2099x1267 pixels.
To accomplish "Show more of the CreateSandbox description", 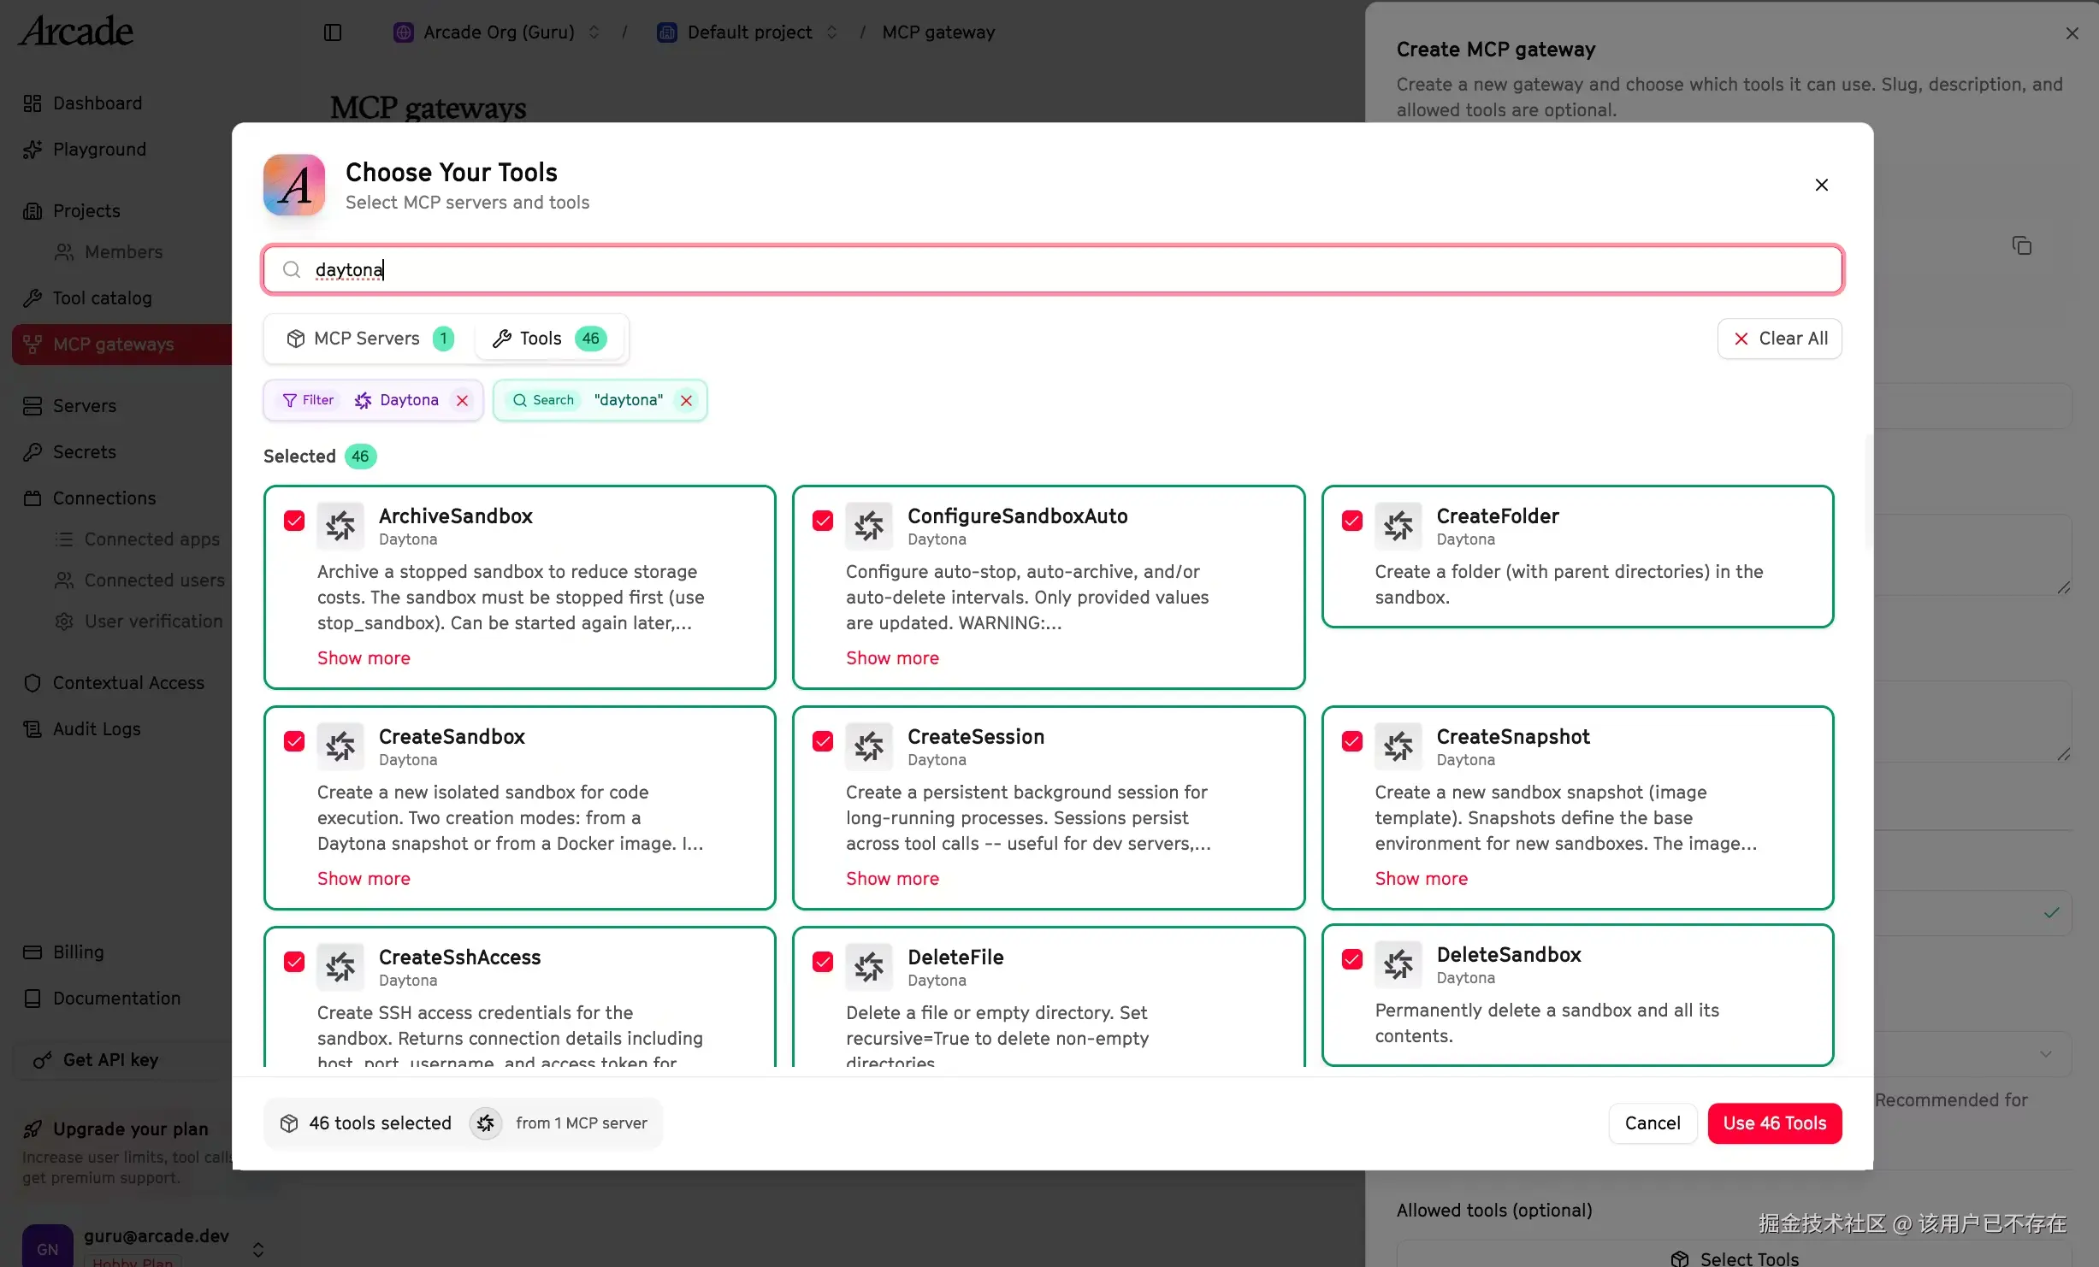I will (x=364, y=878).
